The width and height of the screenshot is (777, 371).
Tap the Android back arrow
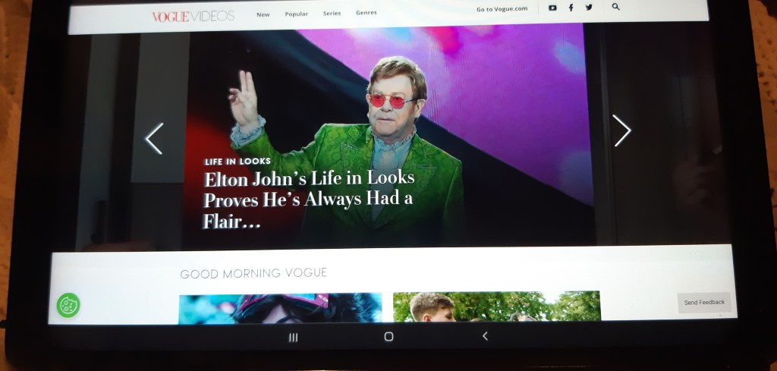tap(485, 336)
